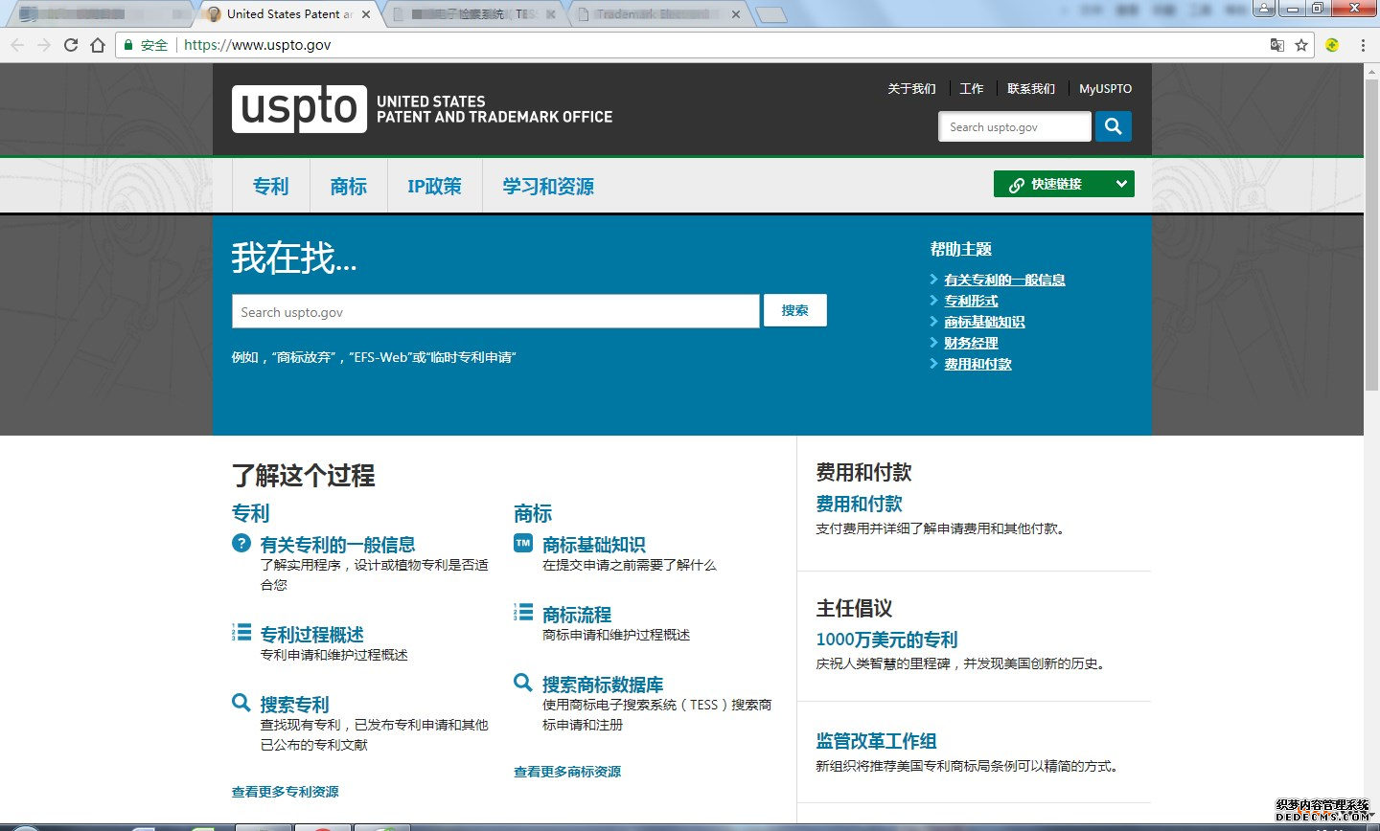Open the Chrome three-dot menu
The height and width of the screenshot is (831, 1380).
pyautogui.click(x=1363, y=45)
